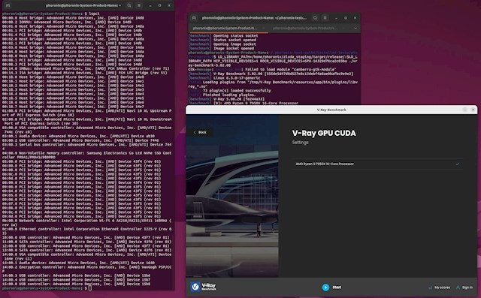Click the 'lspci' command text at terminal top

point(94,14)
